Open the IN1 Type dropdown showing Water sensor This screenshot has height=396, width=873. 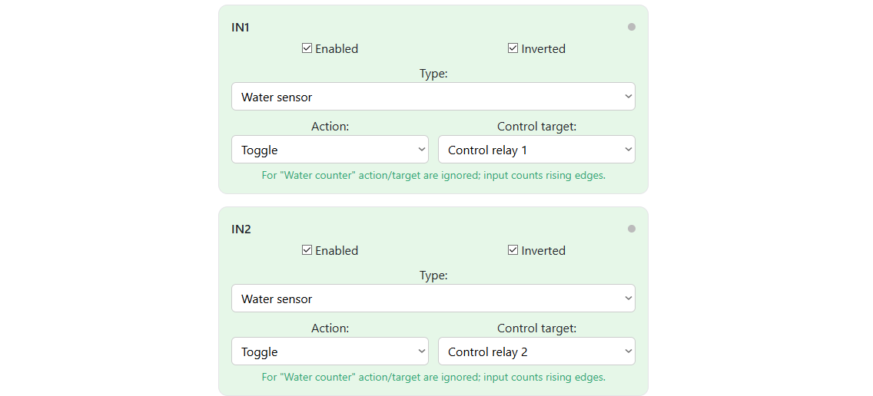(x=433, y=97)
